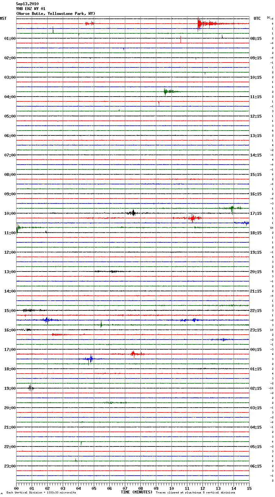This screenshot has height=497, width=275.
Task: Select the 01:00 MST time label
Action: [x=10, y=39]
